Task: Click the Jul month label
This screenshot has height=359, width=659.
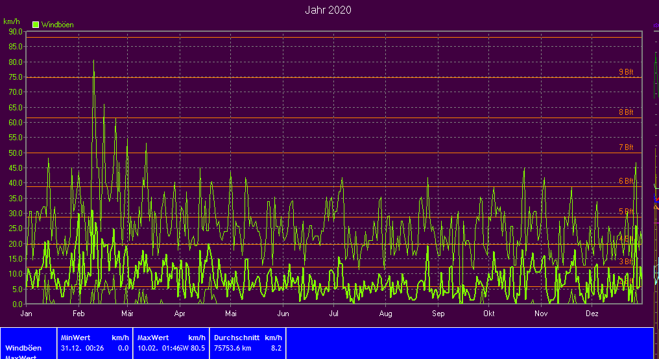Action: tap(333, 314)
